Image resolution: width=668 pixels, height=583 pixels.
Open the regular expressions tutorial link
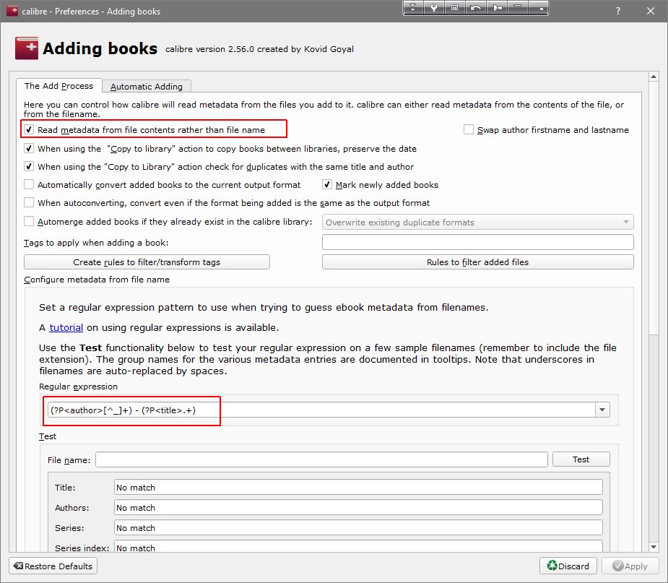(66, 328)
